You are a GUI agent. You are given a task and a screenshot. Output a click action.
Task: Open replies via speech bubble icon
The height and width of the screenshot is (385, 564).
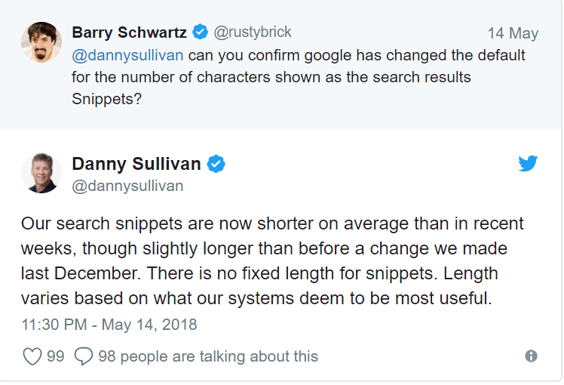(84, 356)
